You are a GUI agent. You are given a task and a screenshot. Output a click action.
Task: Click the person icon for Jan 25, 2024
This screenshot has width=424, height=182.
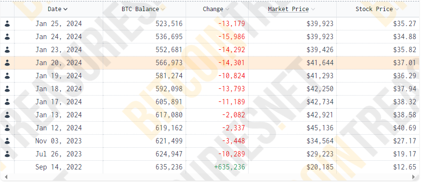click(x=7, y=24)
